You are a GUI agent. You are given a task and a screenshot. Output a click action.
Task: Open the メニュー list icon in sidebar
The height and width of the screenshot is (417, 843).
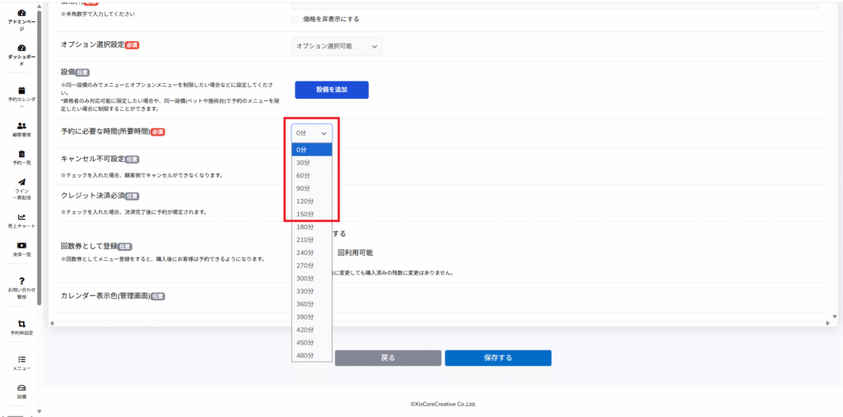click(x=21, y=359)
